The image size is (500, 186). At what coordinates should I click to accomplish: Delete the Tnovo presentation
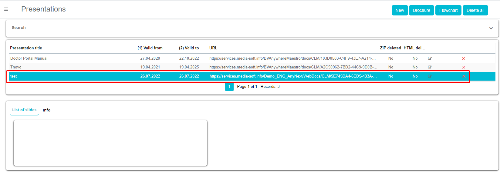464,67
